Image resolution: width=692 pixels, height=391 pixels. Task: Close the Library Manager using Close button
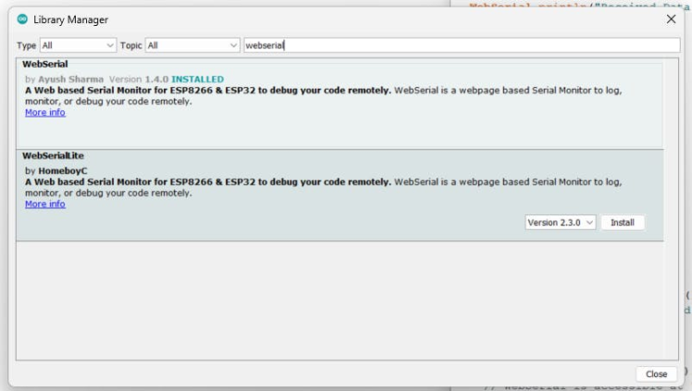coord(656,374)
